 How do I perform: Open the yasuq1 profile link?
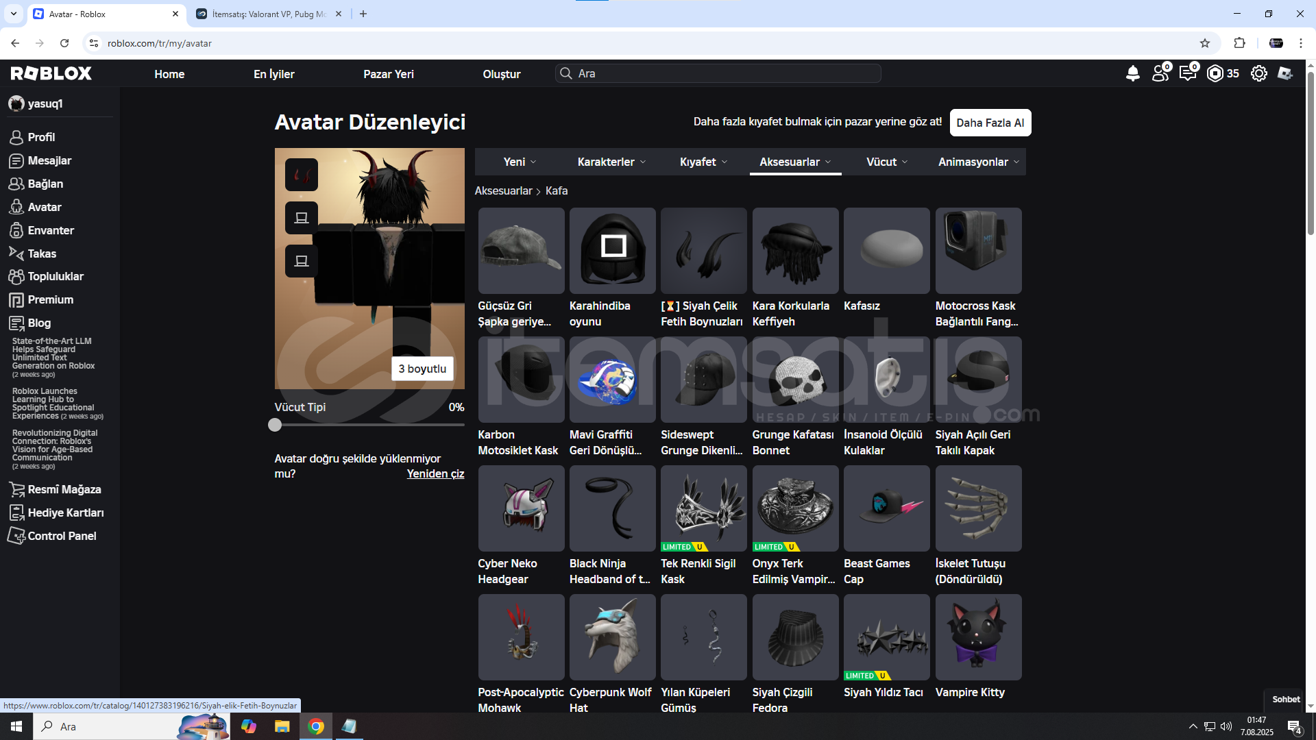coord(36,103)
